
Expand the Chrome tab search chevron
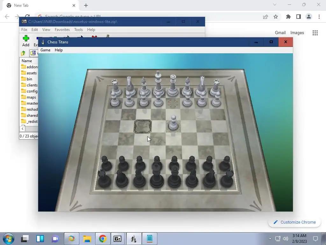pos(275,4)
